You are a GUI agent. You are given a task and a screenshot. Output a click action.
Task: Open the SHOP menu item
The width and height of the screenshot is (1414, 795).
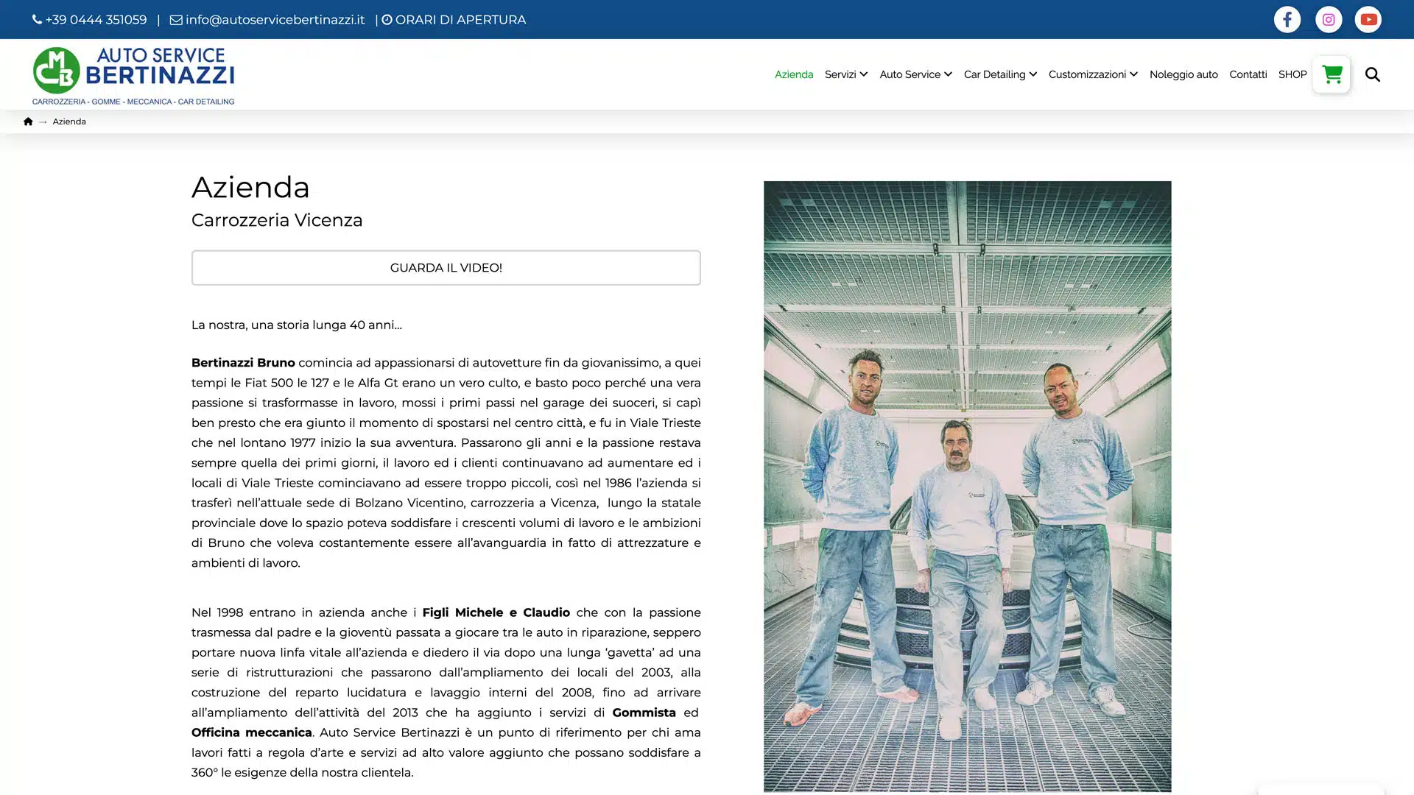pos(1292,74)
